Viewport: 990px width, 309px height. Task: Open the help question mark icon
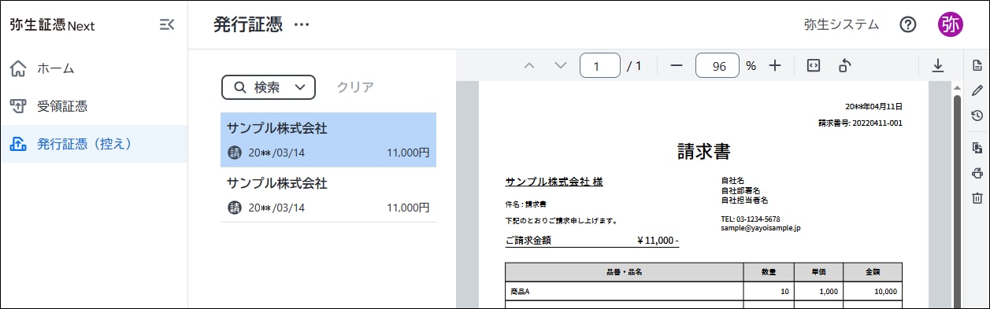tap(908, 24)
